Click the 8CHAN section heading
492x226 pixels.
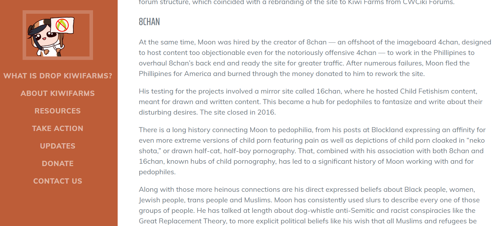click(149, 22)
